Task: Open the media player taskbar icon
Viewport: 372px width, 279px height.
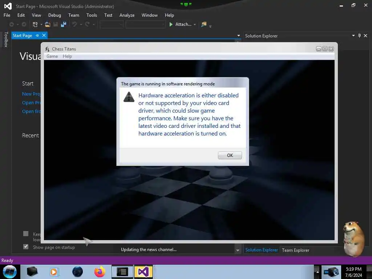Action: point(54,272)
